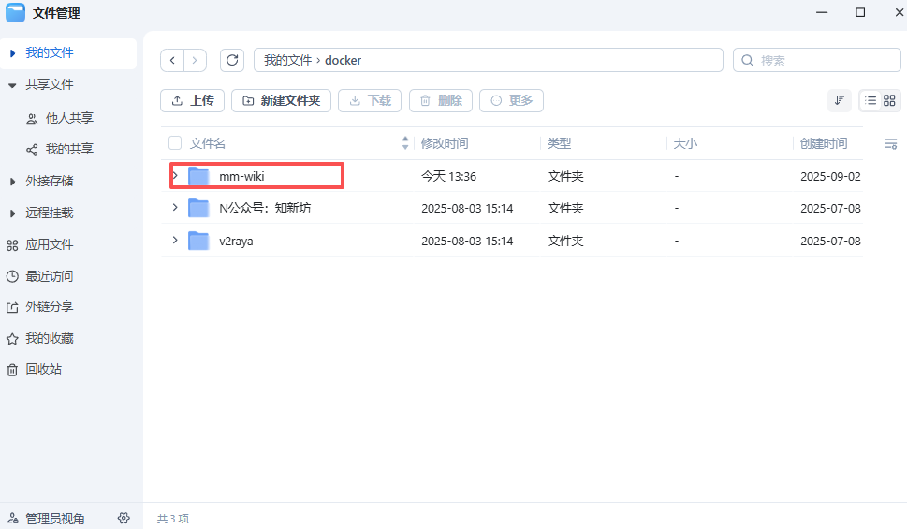Expand the v2raya folder row
This screenshot has width=907, height=529.
click(175, 240)
